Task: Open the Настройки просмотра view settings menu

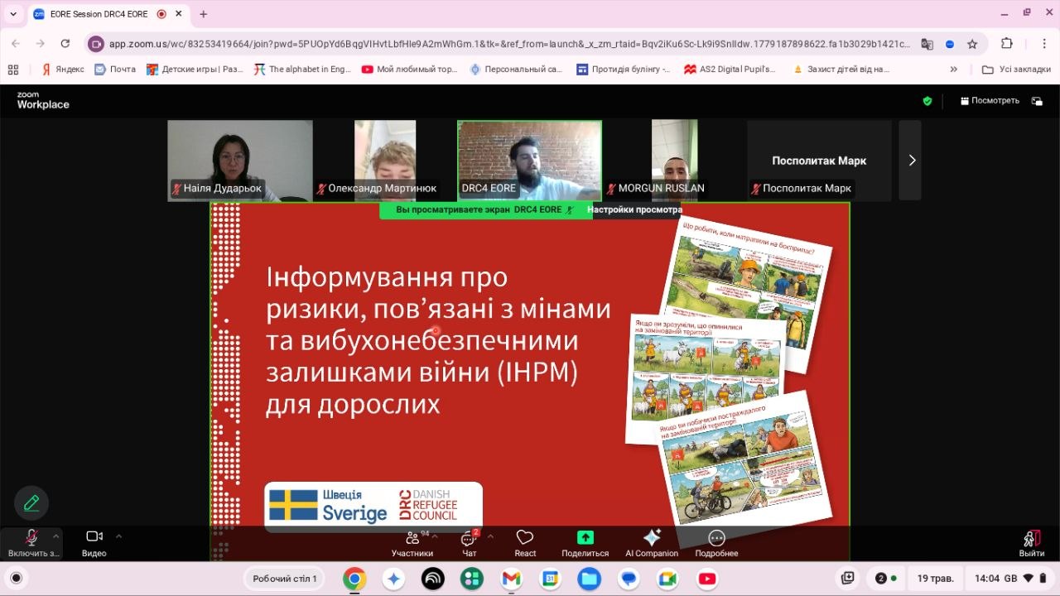Action: (x=634, y=210)
